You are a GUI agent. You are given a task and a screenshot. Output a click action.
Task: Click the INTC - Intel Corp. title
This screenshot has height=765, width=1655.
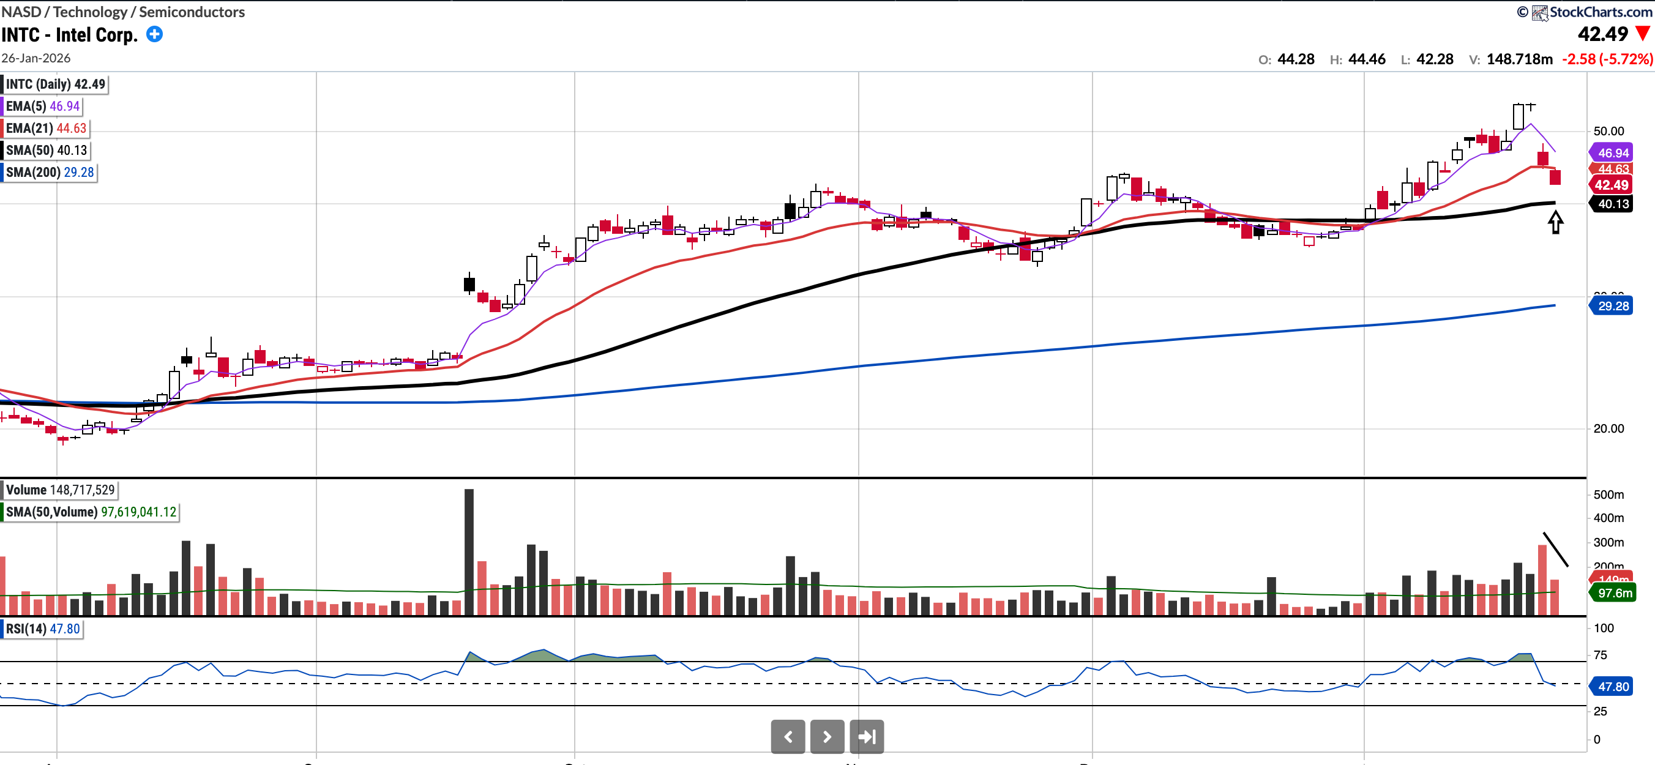pos(69,35)
